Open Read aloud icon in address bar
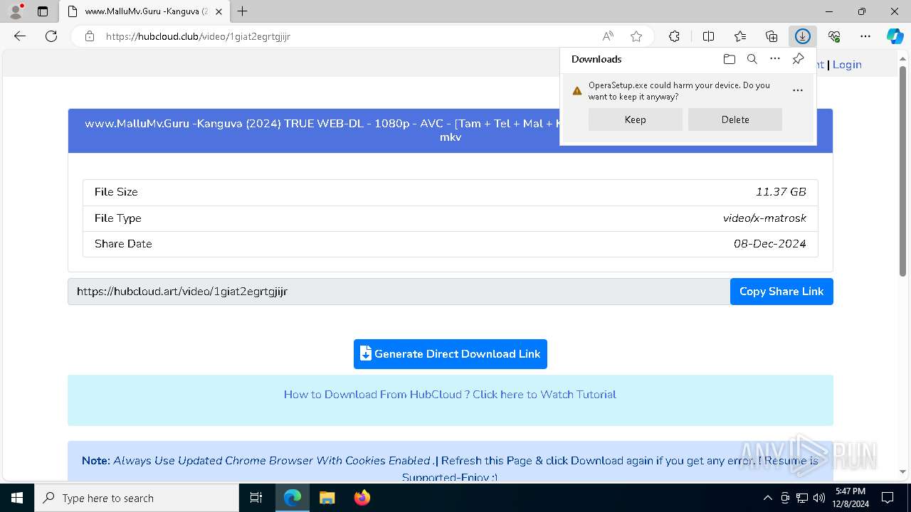The width and height of the screenshot is (911, 512). point(608,36)
